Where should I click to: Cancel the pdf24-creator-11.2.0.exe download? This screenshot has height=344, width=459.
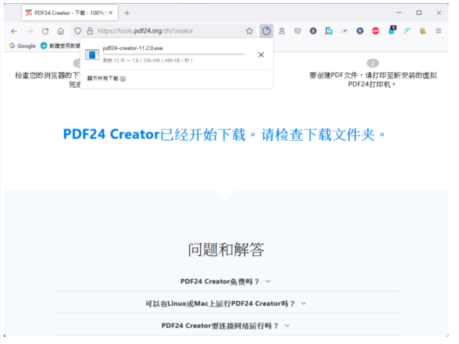(x=261, y=55)
